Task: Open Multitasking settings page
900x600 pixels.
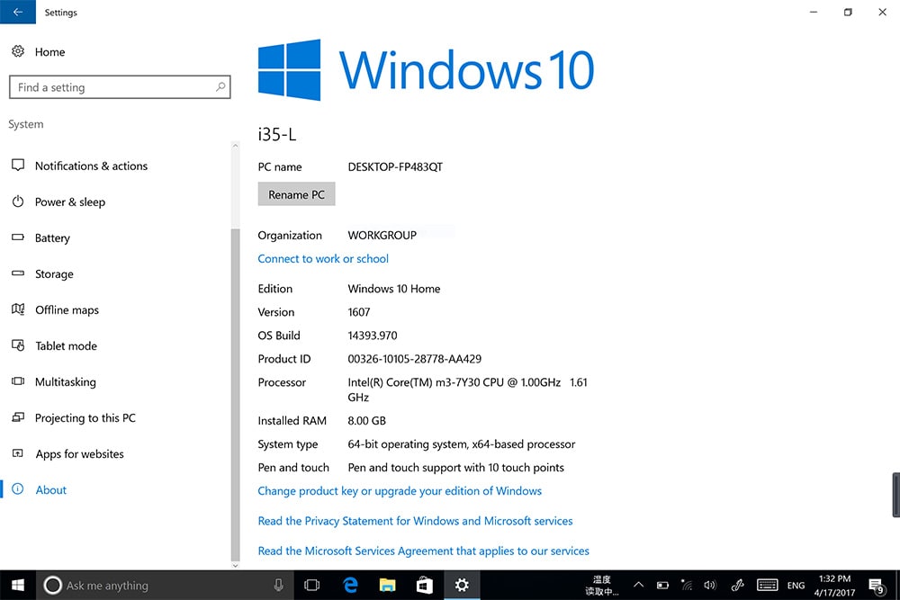Action: point(66,382)
